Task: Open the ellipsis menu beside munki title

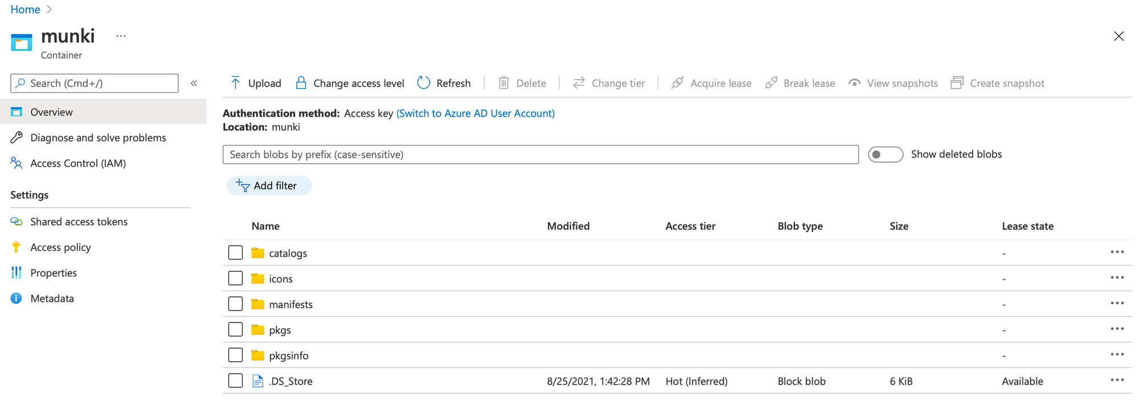Action: (x=121, y=36)
